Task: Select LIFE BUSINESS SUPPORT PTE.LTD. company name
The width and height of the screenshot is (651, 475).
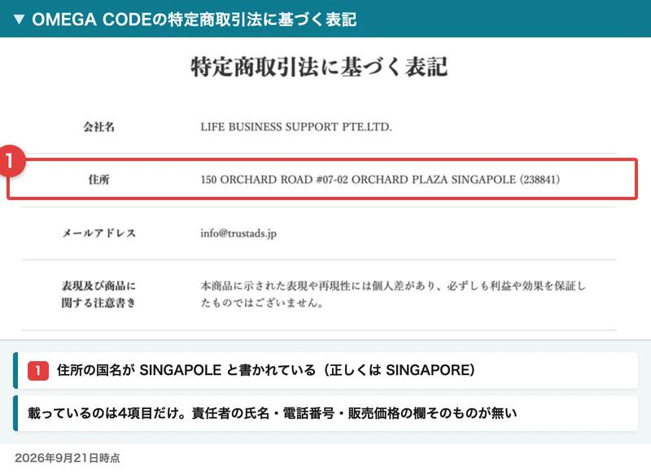Action: [296, 127]
